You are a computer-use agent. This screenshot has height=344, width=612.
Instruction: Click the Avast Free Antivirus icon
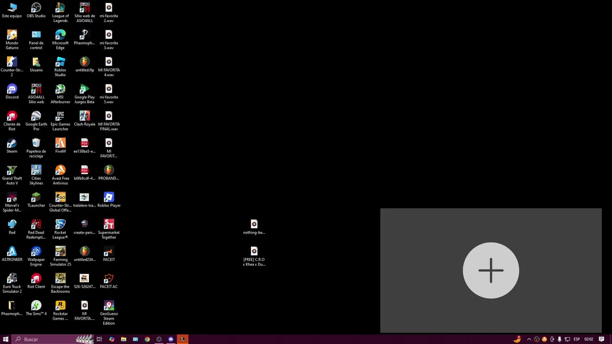[x=60, y=175]
